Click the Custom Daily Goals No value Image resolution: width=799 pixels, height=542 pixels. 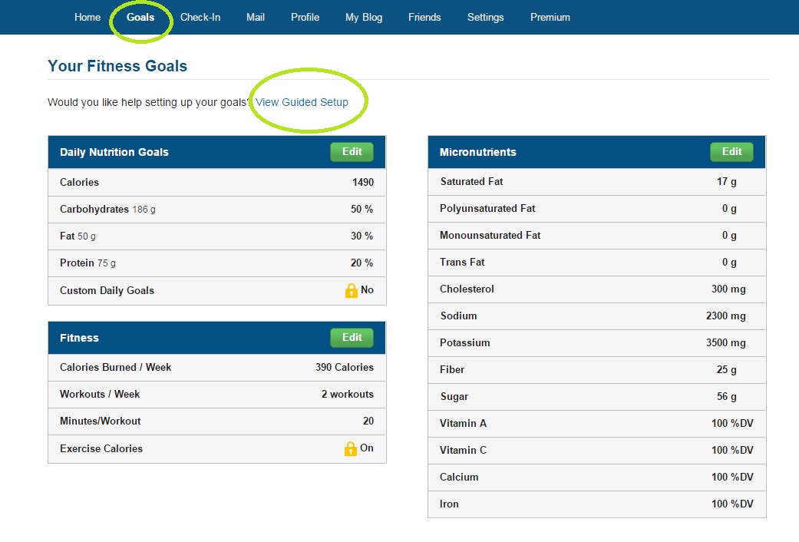coord(367,290)
